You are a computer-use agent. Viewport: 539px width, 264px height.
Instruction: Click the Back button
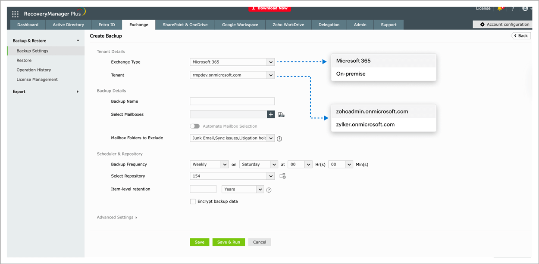point(521,36)
